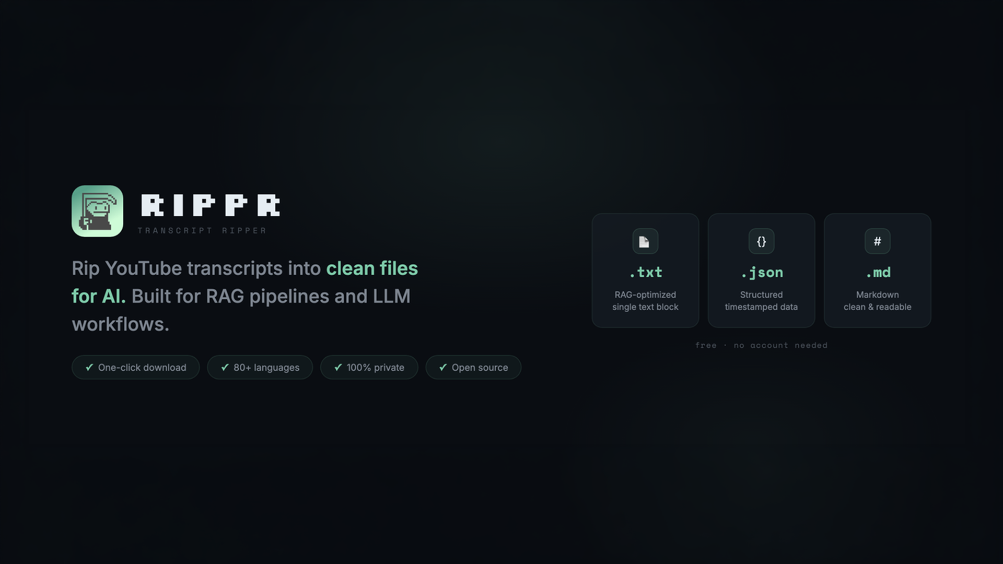
Task: Select the 80+ languages badge
Action: click(x=260, y=367)
